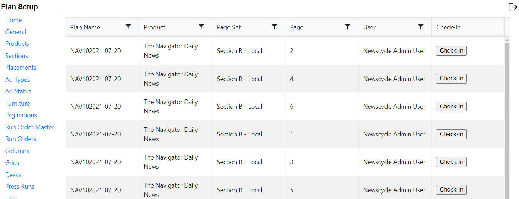The height and width of the screenshot is (199, 519).
Task: Navigate to Ad Types in sidebar
Action: (x=17, y=80)
